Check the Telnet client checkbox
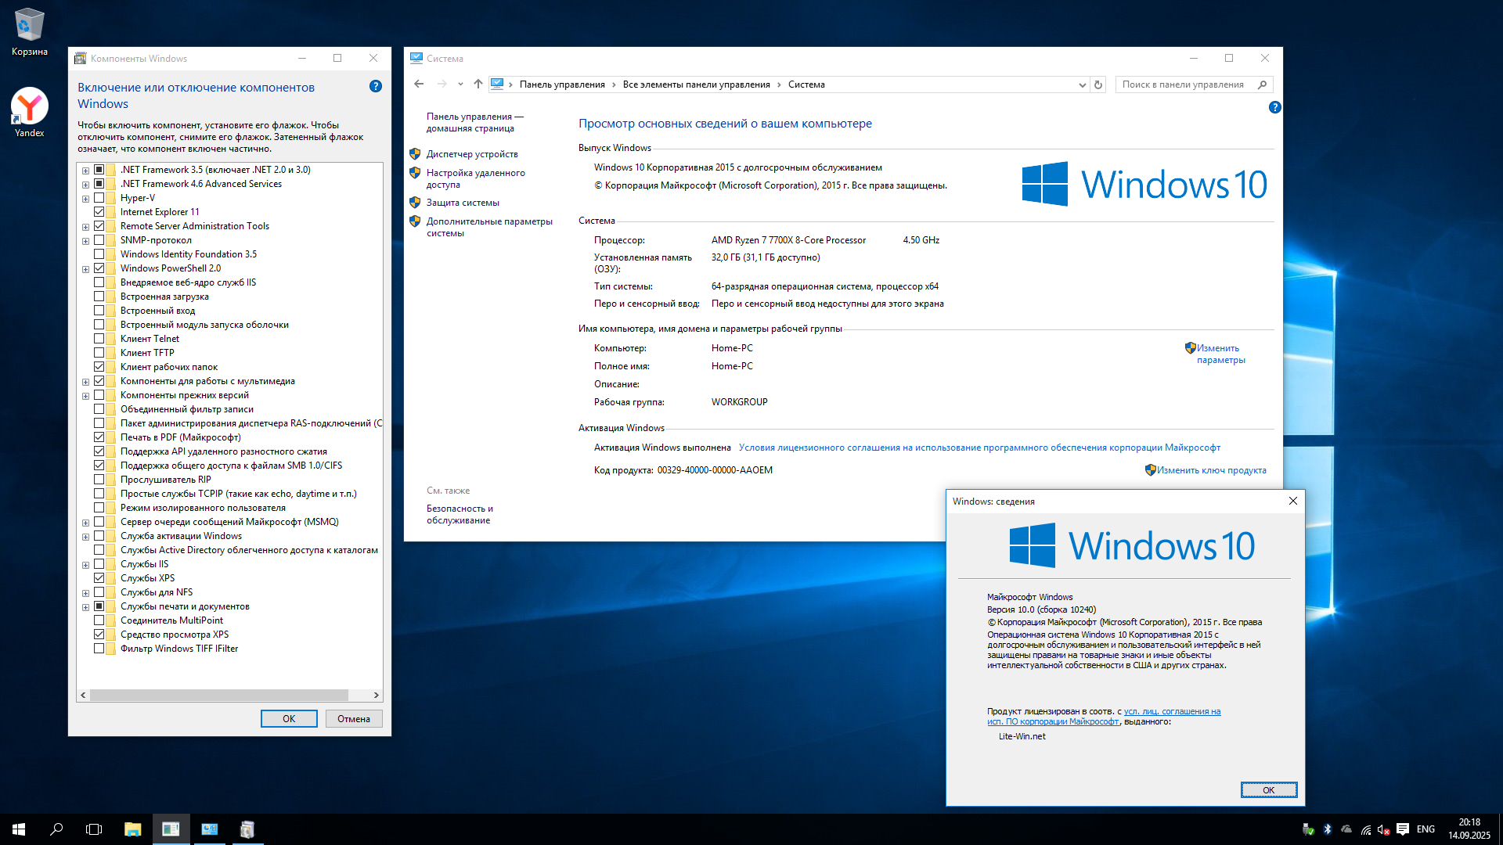This screenshot has width=1503, height=845. [99, 339]
